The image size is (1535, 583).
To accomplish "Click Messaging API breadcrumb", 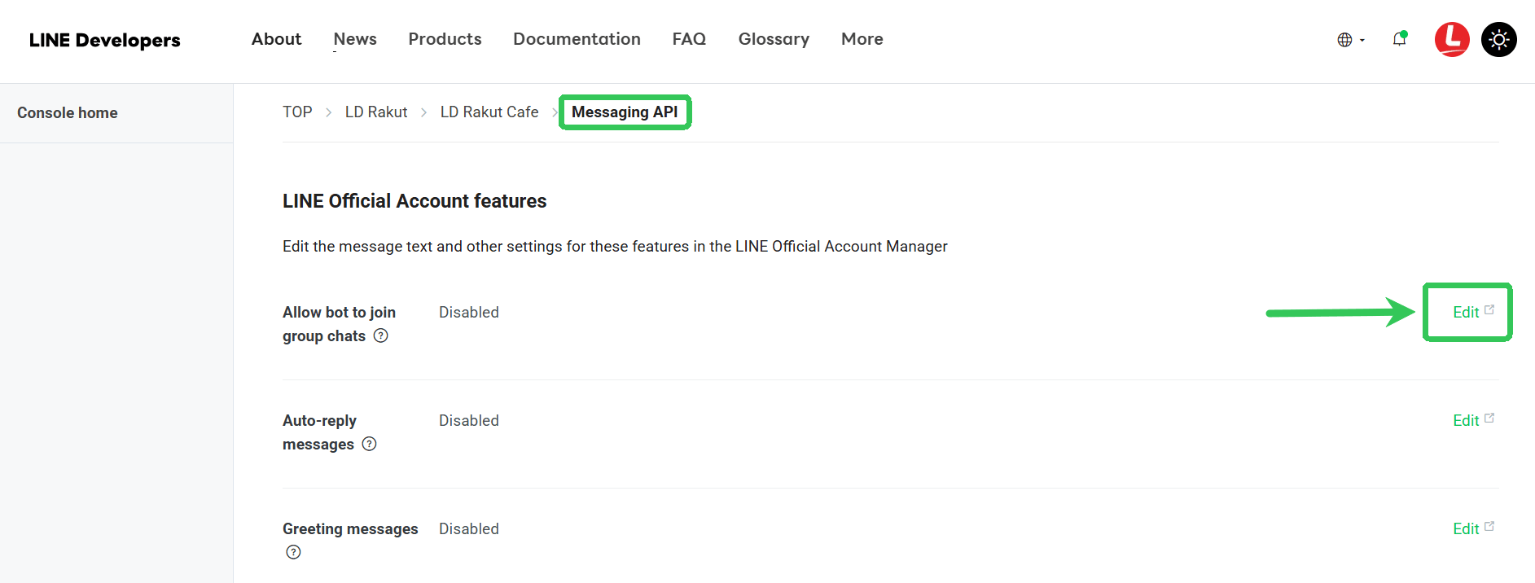I will (625, 112).
